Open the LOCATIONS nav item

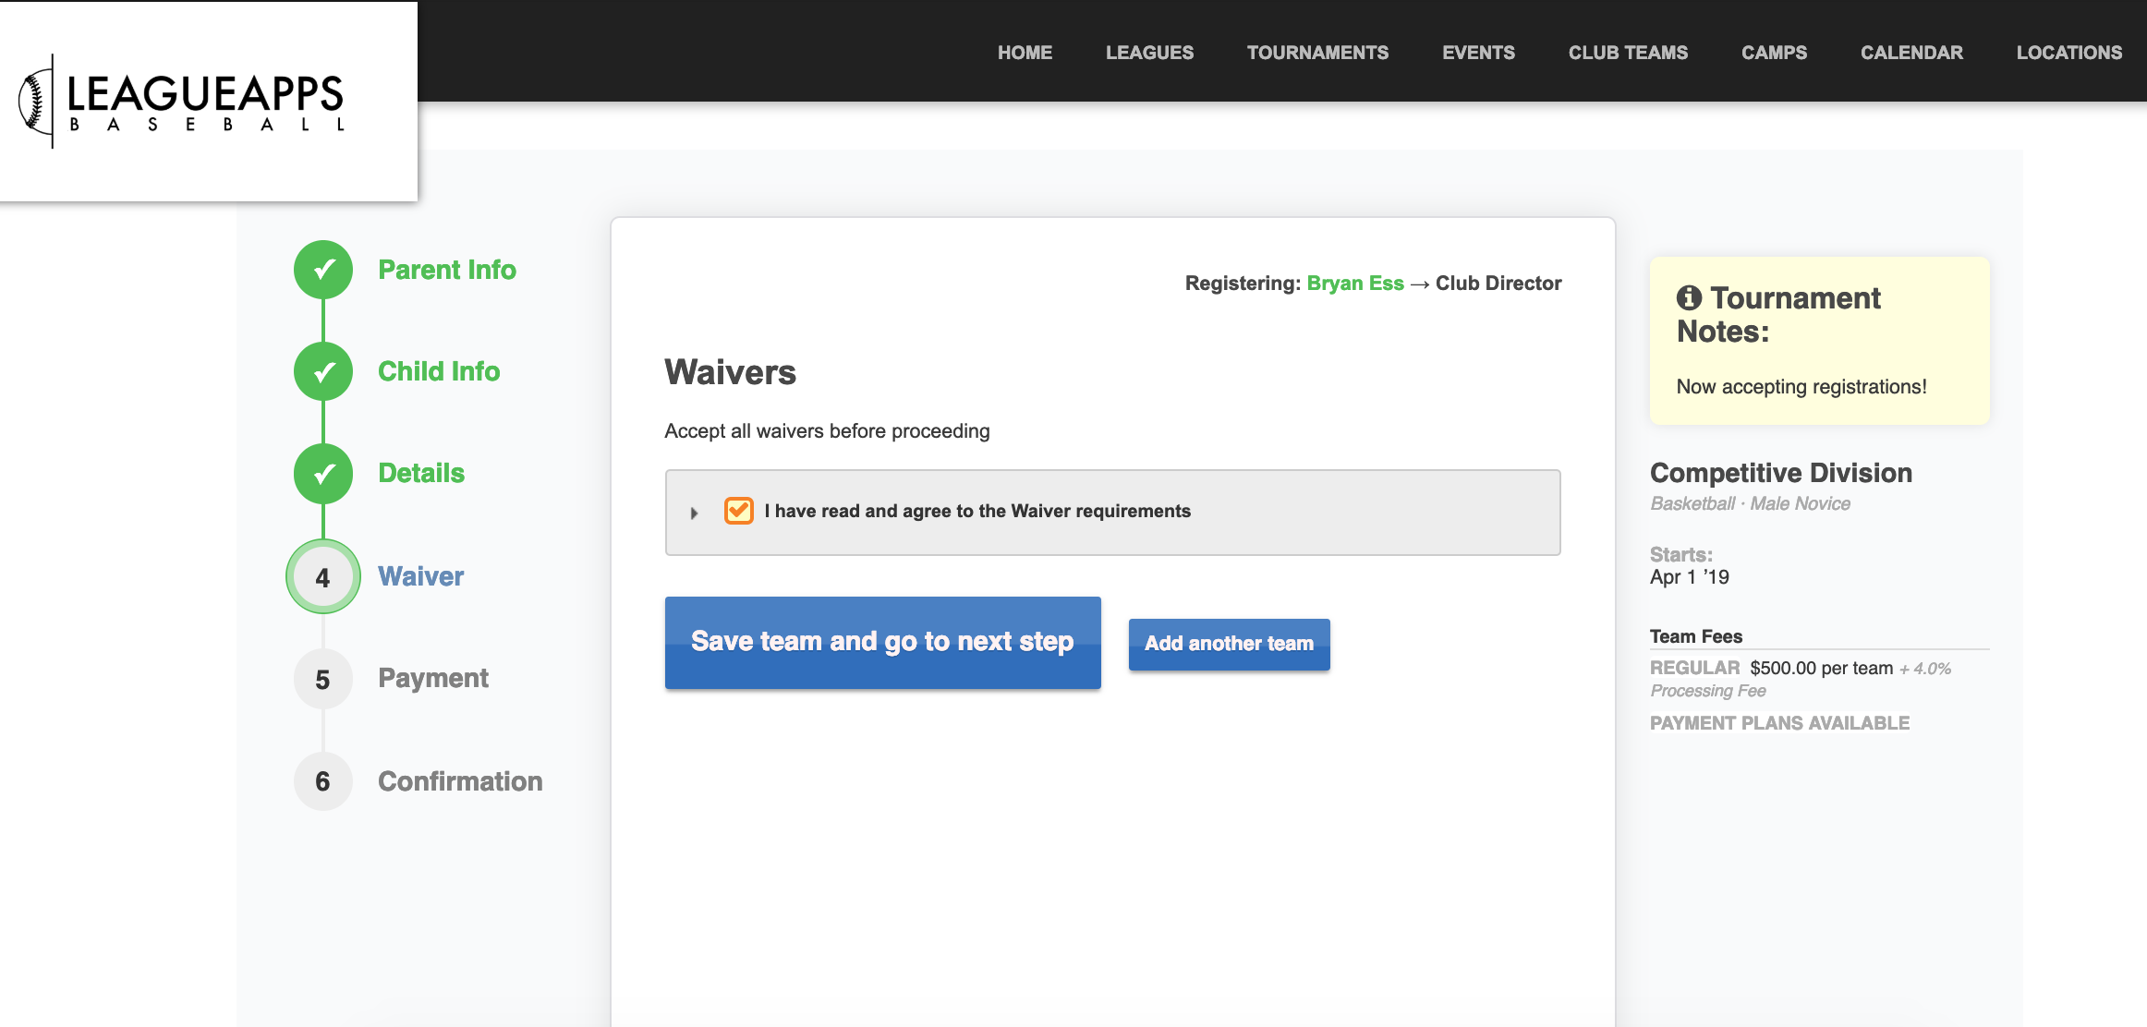point(2068,53)
